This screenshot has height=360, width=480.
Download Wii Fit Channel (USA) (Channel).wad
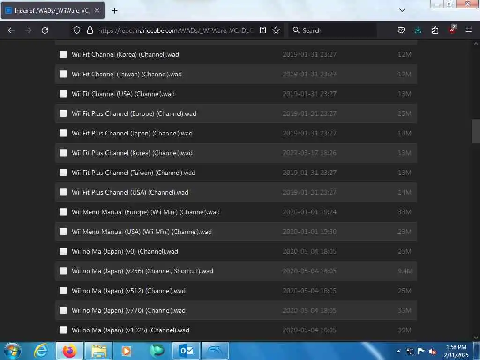pyautogui.click(x=123, y=94)
